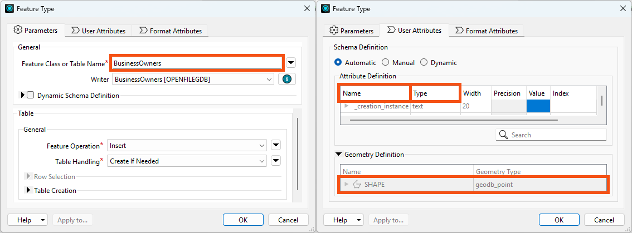Open the Table Handling dropdown set to Create If Needed
The height and width of the screenshot is (233, 632).
click(187, 161)
